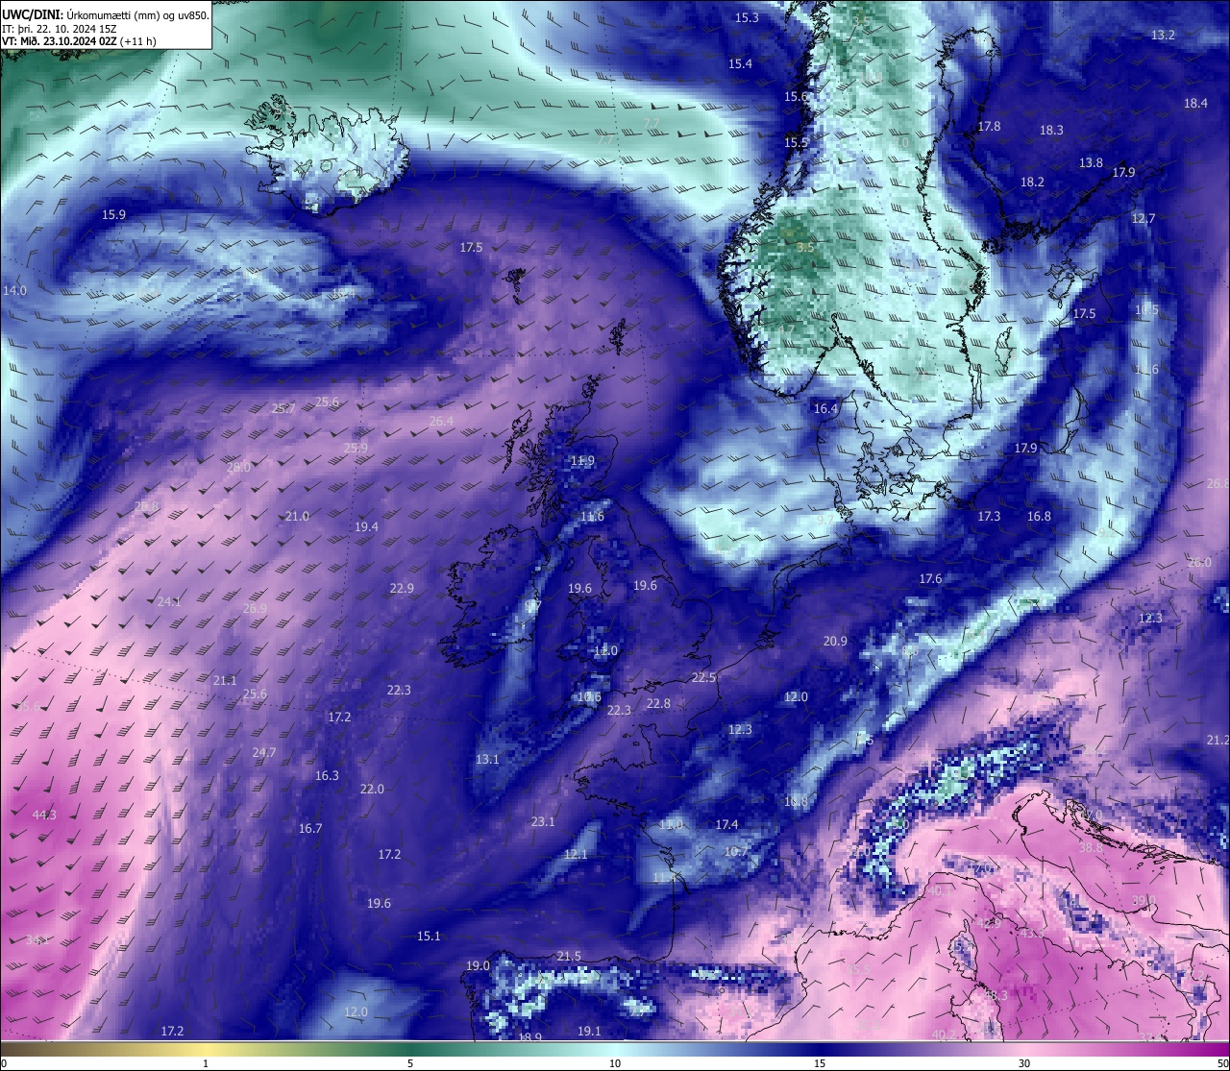
Task: Click the 19.1 value at the bottom
Action: pyautogui.click(x=589, y=1031)
